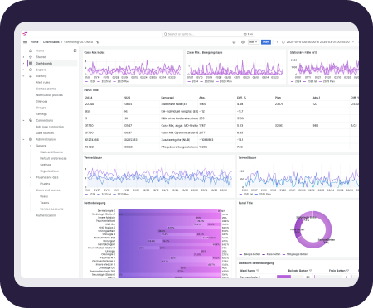Open filter for Ward Name column
The height and width of the screenshot is (308, 373).
(x=258, y=271)
